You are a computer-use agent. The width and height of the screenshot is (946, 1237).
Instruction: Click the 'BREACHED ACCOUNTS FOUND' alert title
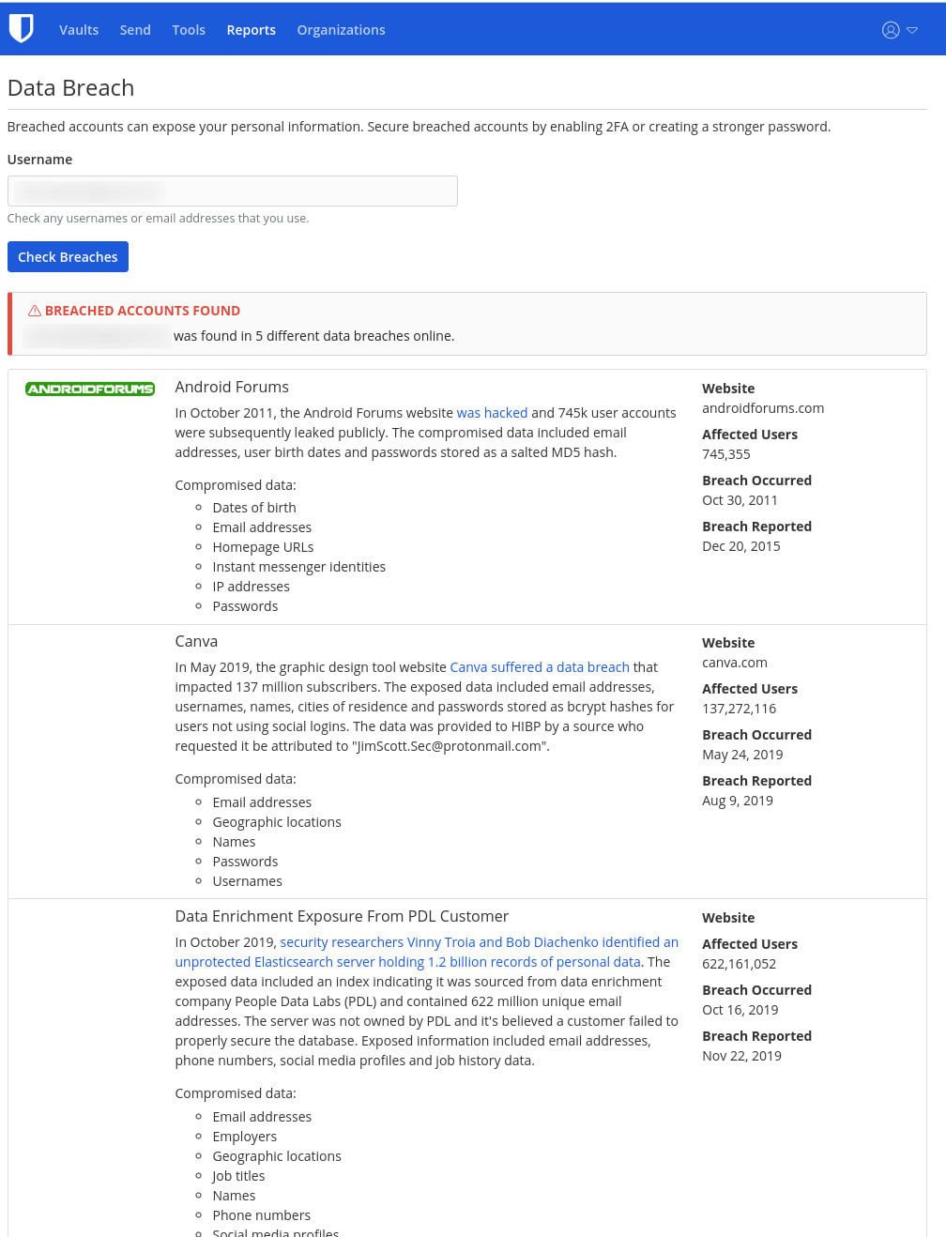click(143, 311)
